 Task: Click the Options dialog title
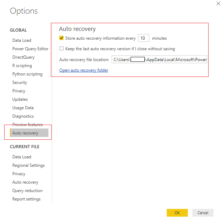tap(24, 11)
